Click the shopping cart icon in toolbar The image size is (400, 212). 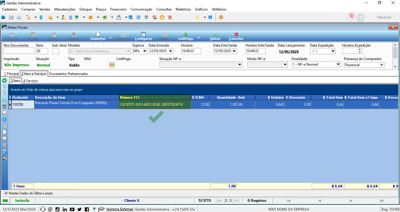coord(77,18)
